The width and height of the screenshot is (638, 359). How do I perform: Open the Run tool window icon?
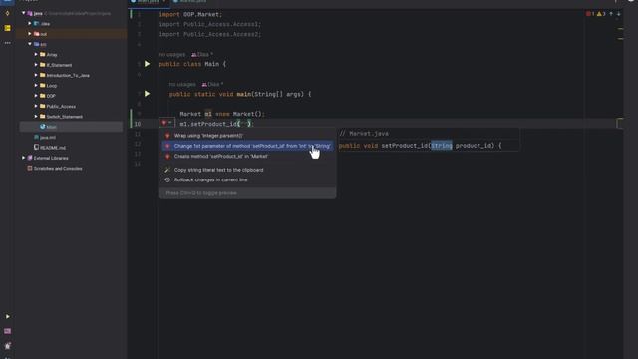[x=7, y=316]
